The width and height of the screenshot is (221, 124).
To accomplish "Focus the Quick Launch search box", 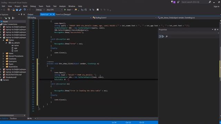I will pos(194,2).
